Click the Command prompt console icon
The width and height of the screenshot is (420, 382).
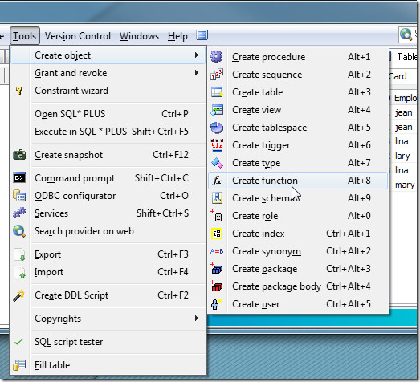19,177
